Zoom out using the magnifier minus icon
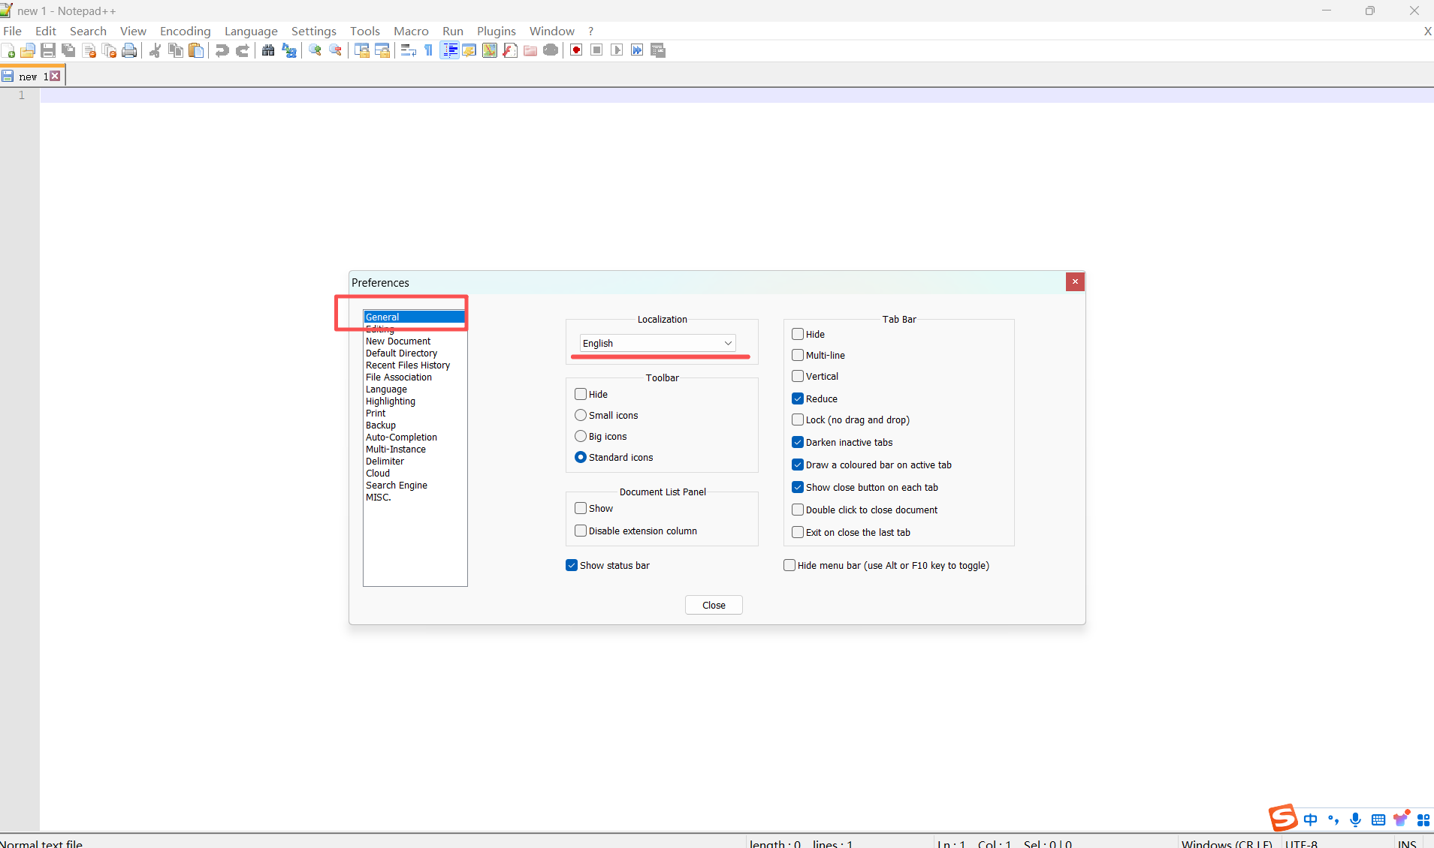 [336, 50]
